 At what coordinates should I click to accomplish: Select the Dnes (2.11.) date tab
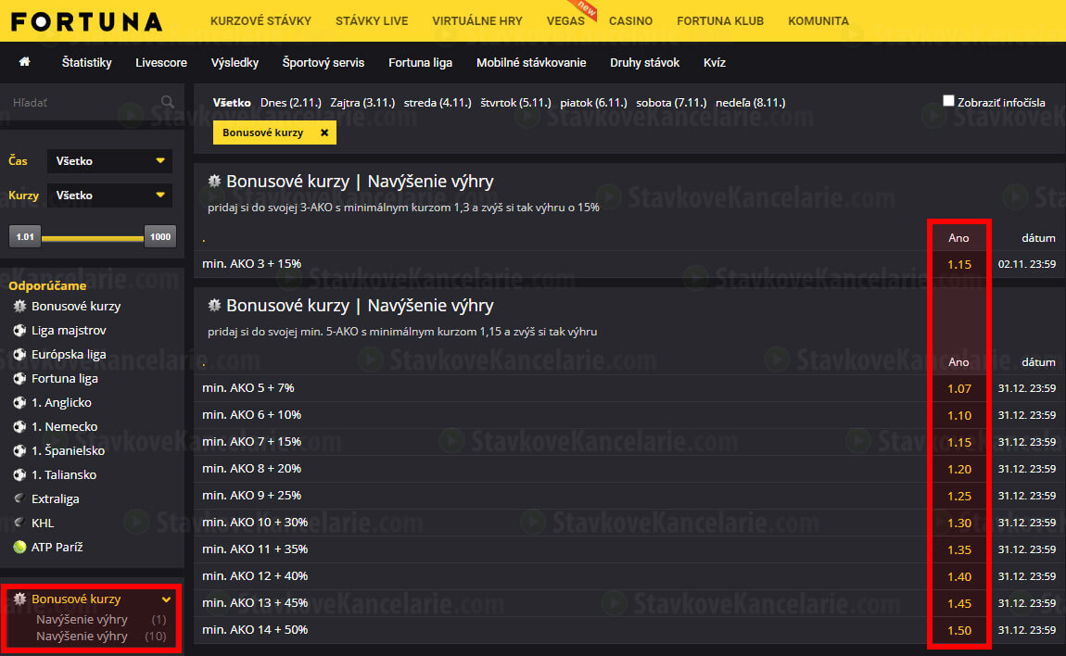click(291, 103)
